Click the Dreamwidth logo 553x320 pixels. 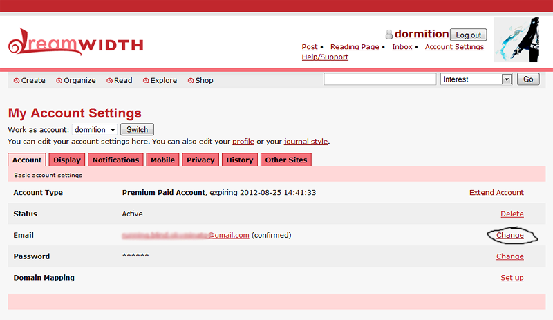tap(75, 43)
